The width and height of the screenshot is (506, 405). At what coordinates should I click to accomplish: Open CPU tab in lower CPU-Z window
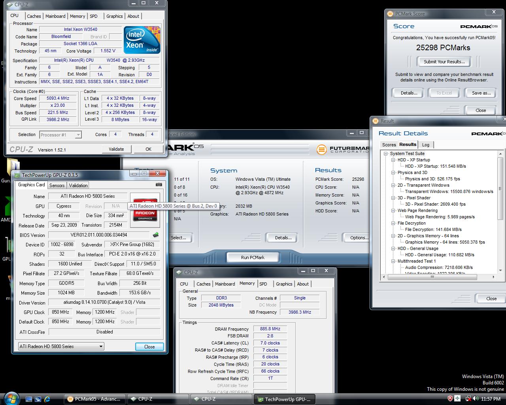pos(184,284)
